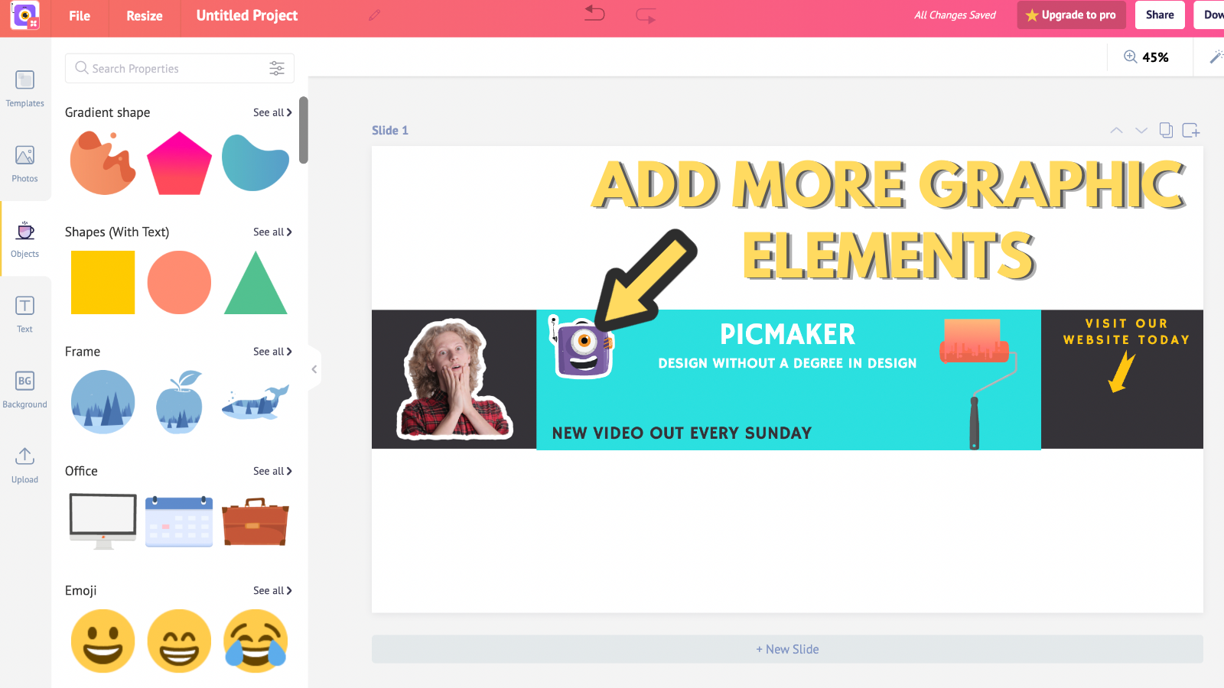Insert the teal blob gradient shape
This screenshot has height=688, width=1224.
pos(256,163)
